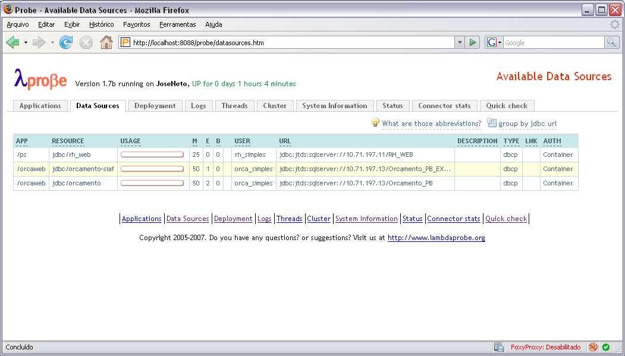Image resolution: width=625 pixels, height=356 pixels.
Task: Click the lightbulb abbreviations help icon
Action: [x=375, y=123]
